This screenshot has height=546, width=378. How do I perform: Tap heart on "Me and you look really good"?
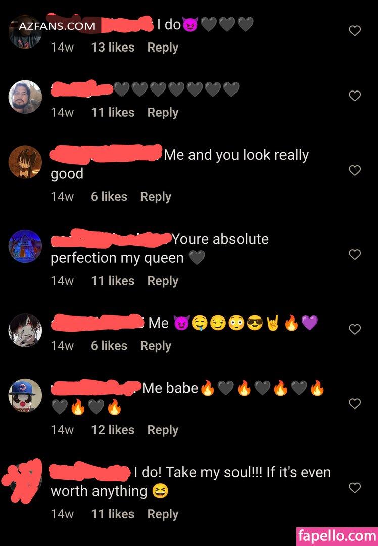click(355, 170)
